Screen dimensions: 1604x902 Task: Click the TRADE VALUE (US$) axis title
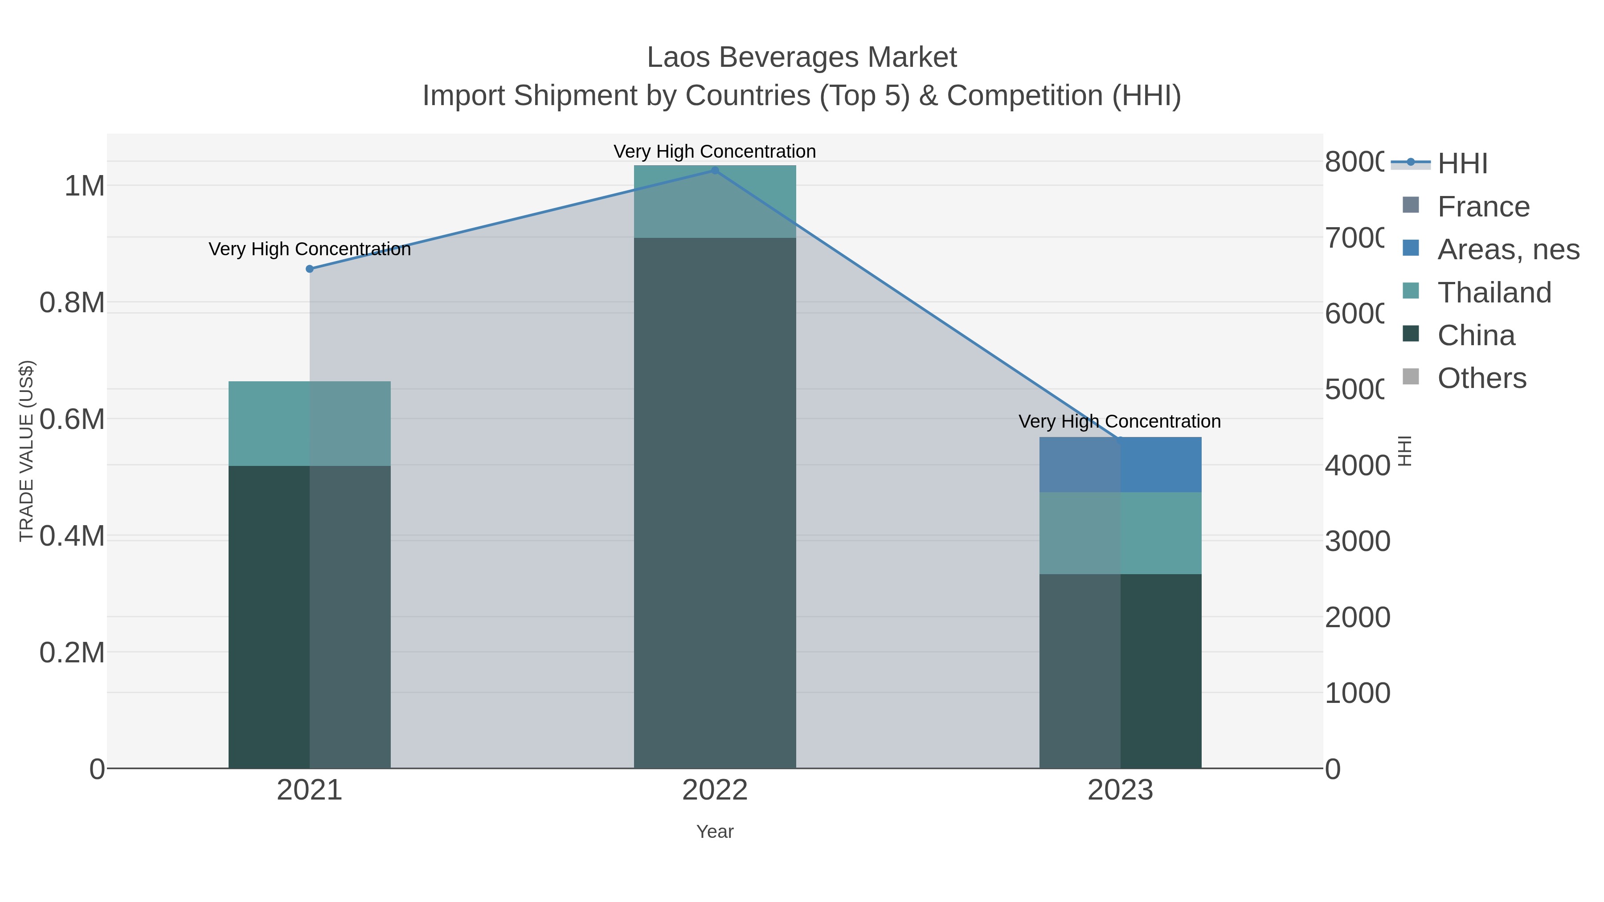[27, 451]
